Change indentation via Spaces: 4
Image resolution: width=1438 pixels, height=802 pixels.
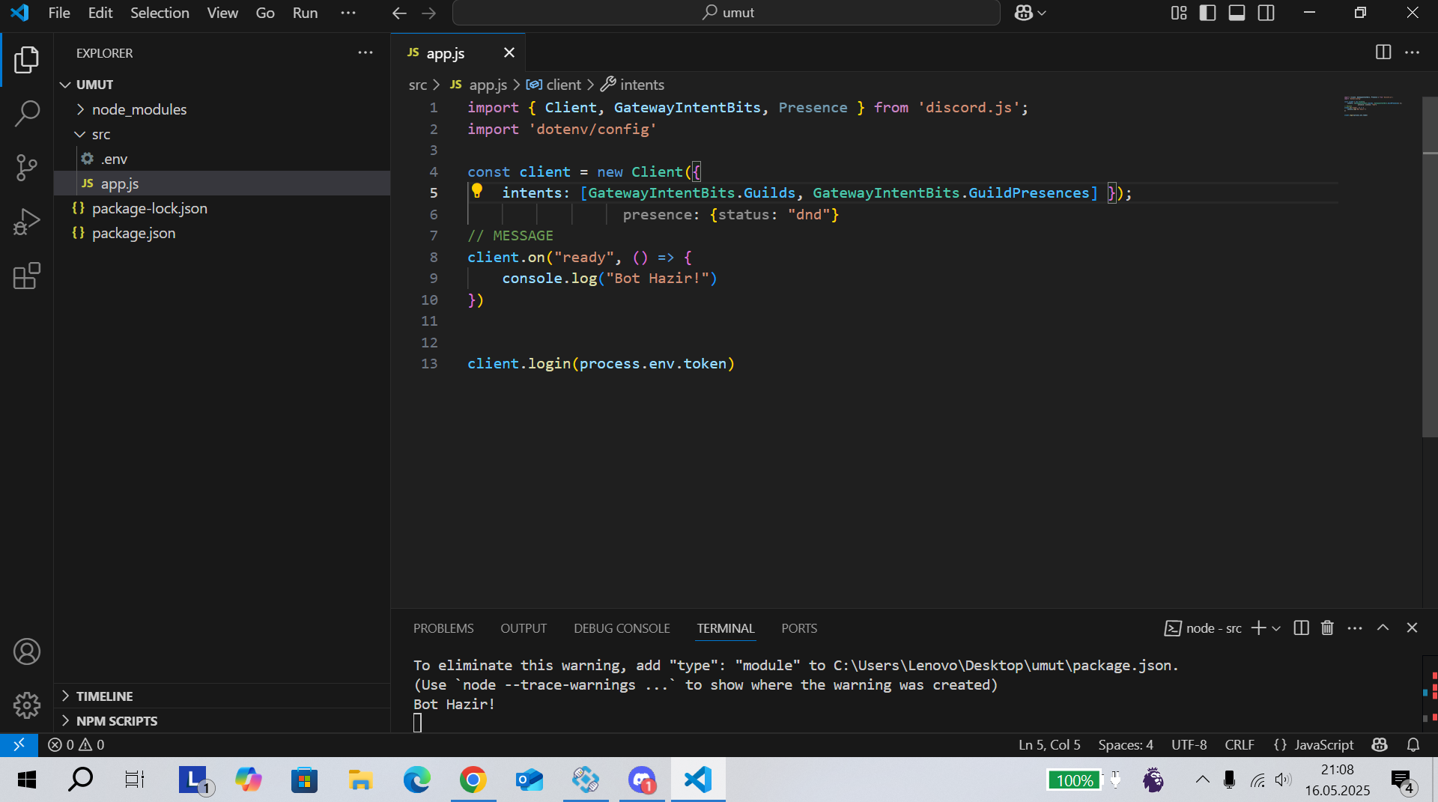[1126, 744]
